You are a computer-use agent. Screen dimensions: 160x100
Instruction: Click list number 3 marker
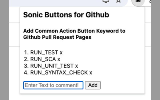(26, 66)
